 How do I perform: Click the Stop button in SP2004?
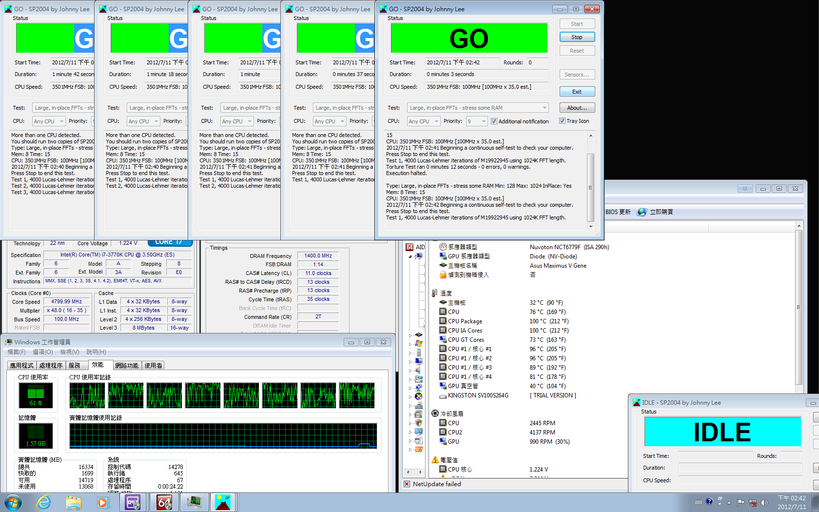pyautogui.click(x=577, y=37)
